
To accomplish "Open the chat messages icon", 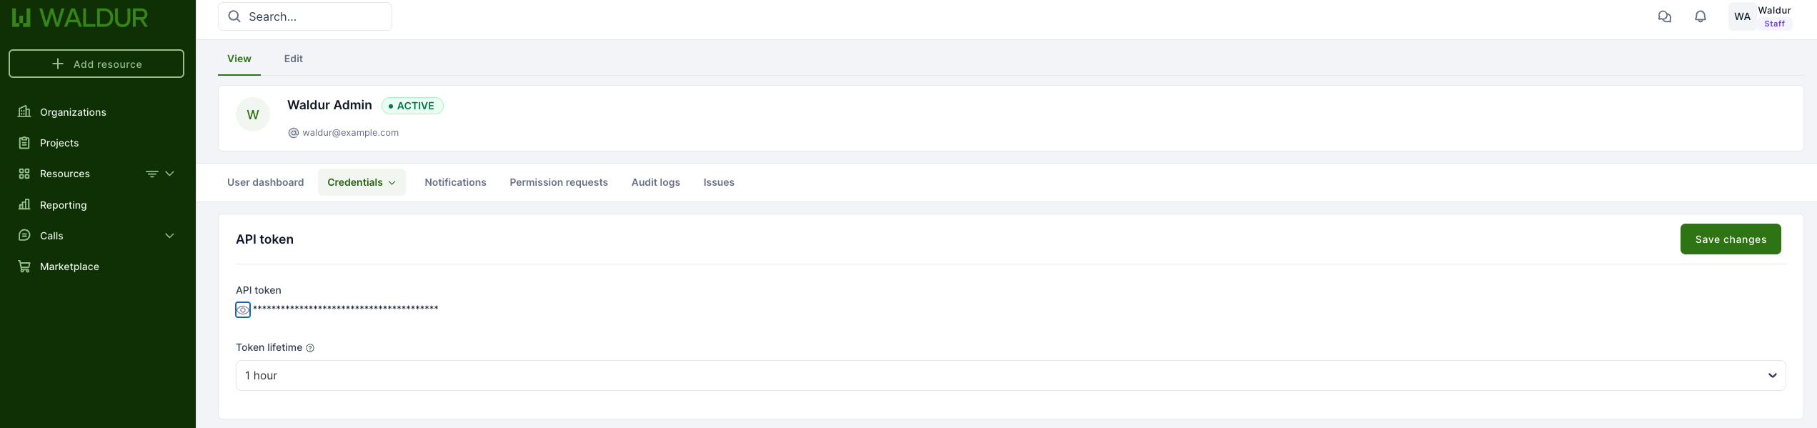I will [1664, 16].
